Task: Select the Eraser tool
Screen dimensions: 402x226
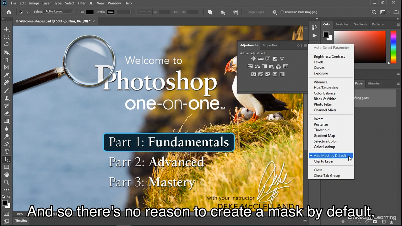Action: (7, 113)
